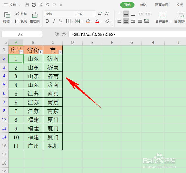This screenshot has width=186, height=173.
Task: Toggle horizontal center alignment
Action: [x=126, y=21]
